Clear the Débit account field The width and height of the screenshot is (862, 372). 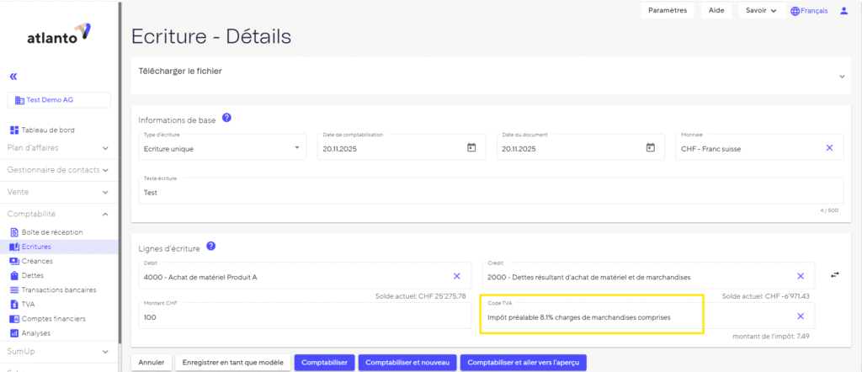[457, 276]
